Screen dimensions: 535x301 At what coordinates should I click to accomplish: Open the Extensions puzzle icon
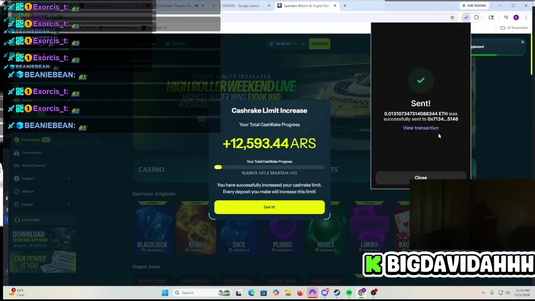coord(476,18)
